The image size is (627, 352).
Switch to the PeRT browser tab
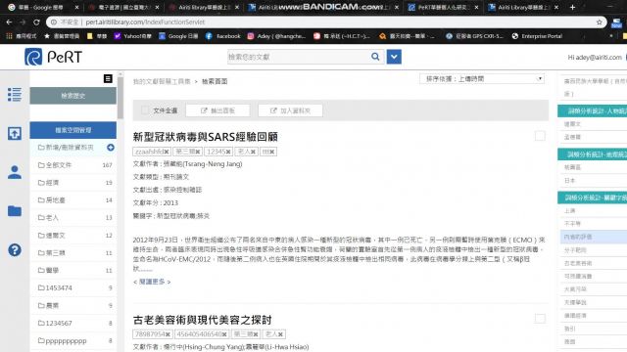443,7
